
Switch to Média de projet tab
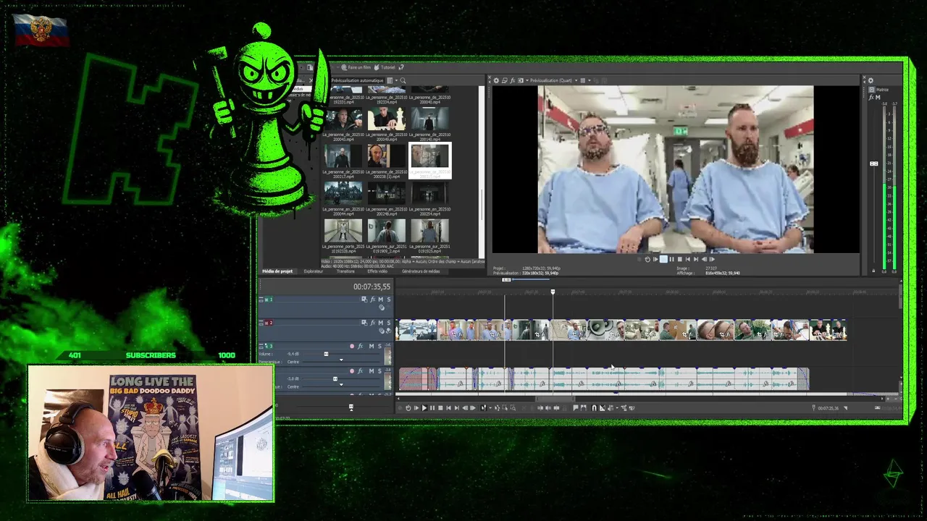[277, 271]
